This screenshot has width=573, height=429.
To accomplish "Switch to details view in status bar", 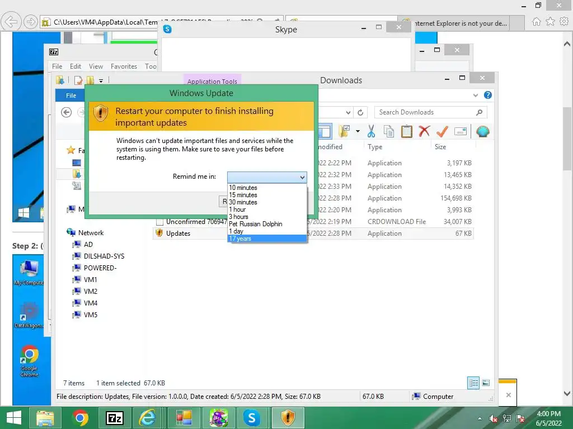I will (473, 383).
